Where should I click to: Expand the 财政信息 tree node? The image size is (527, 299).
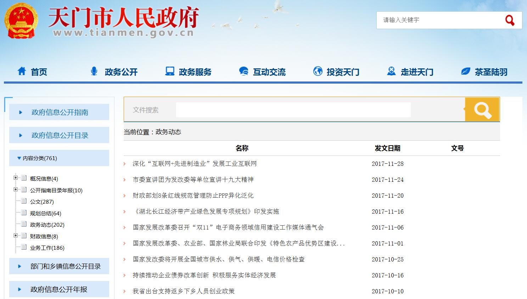(16, 236)
